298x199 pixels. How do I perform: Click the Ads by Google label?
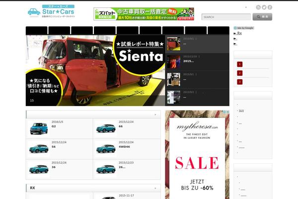pos(245,28)
